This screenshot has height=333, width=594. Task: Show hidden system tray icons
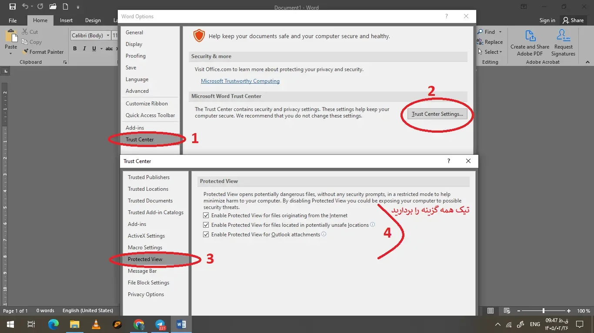[x=498, y=324]
